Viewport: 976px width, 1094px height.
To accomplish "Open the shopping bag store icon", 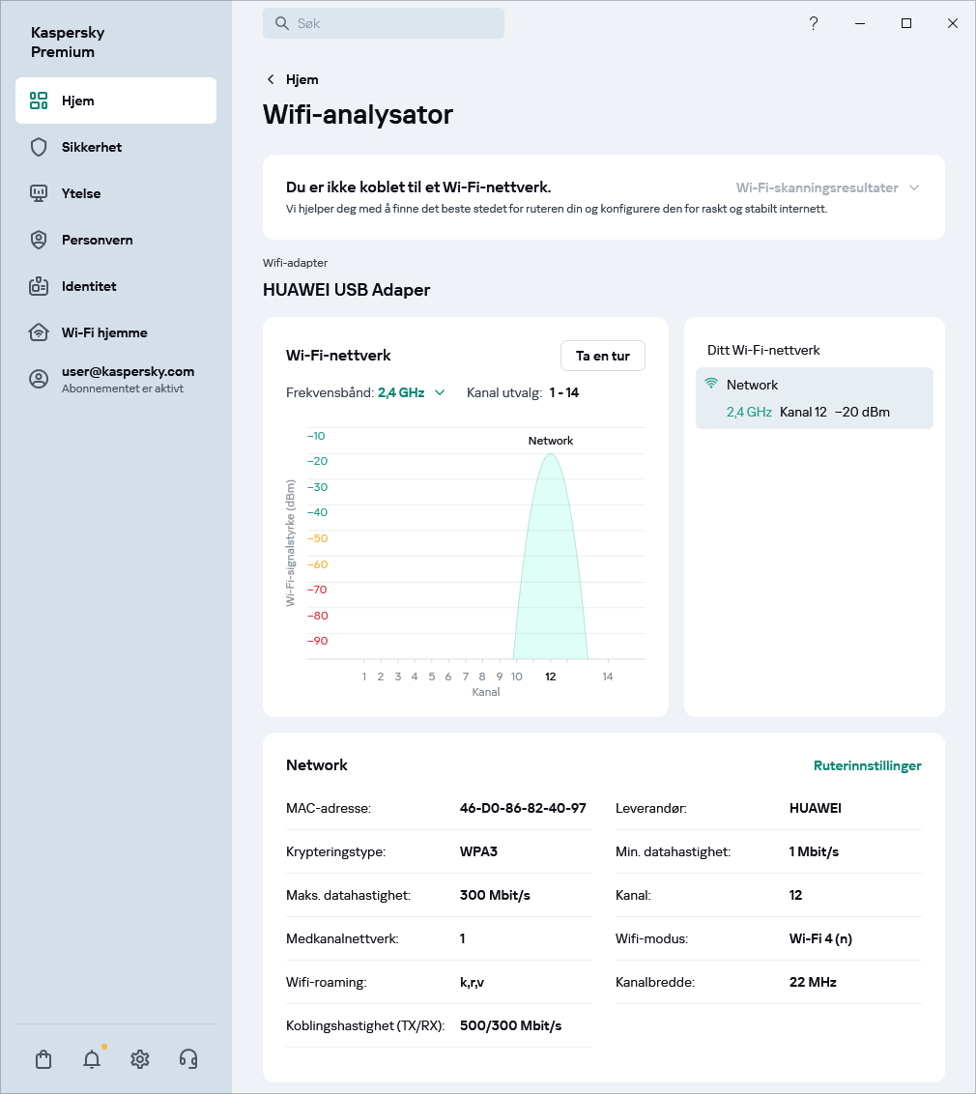I will (43, 1059).
